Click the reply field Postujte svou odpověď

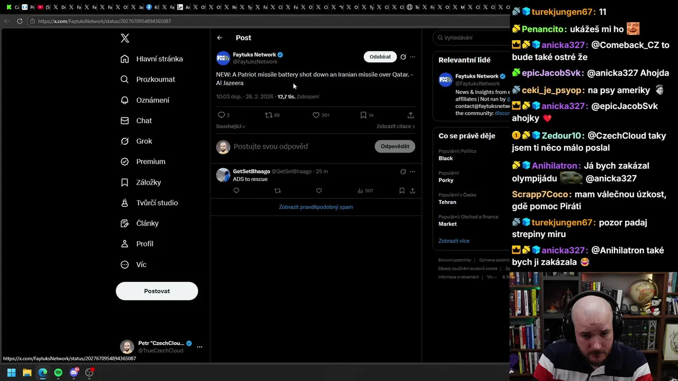271,146
